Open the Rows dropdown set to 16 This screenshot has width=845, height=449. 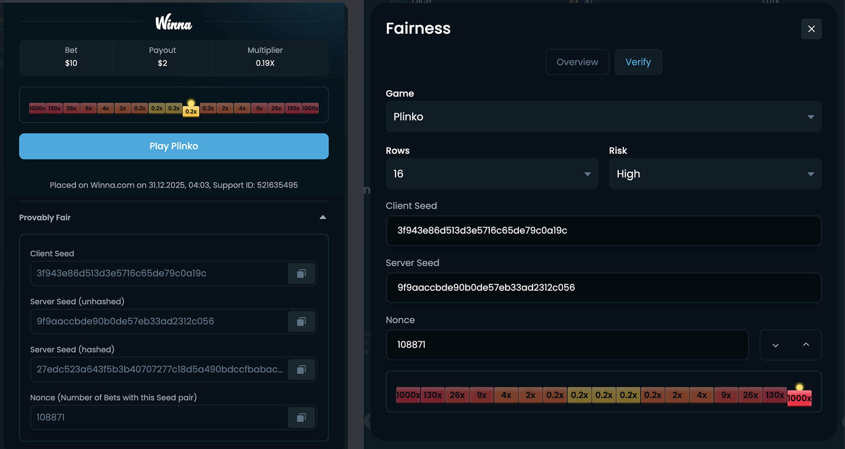coord(492,173)
